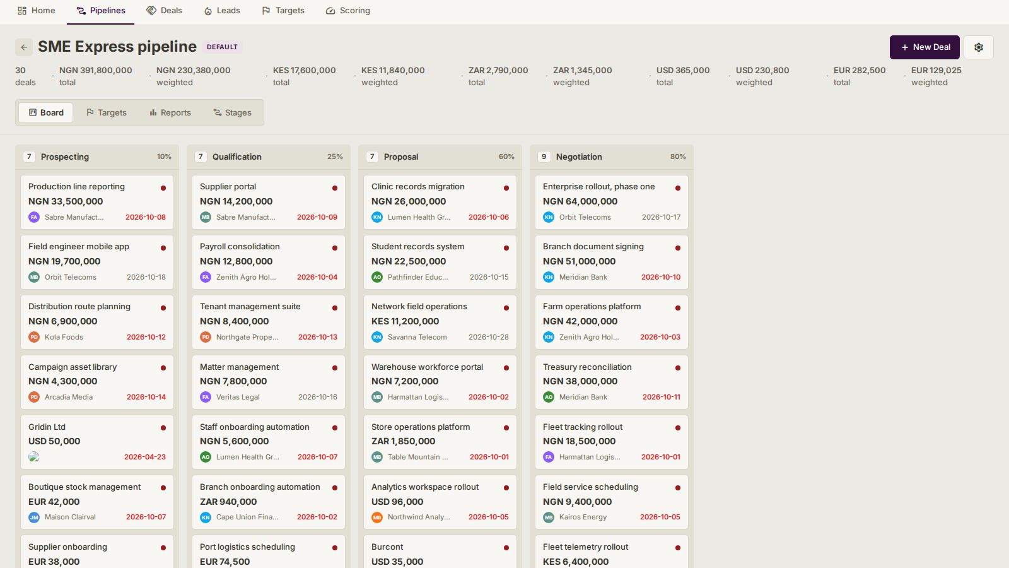1009x568 pixels.
Task: Click the amount NGN 7,800,000 on Matter management
Action: [x=233, y=381]
